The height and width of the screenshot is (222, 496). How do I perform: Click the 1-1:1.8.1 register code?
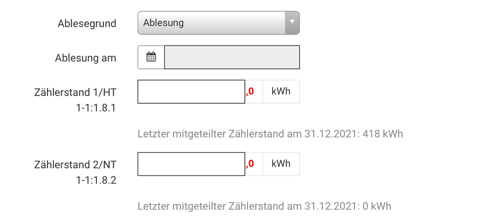[x=96, y=108]
